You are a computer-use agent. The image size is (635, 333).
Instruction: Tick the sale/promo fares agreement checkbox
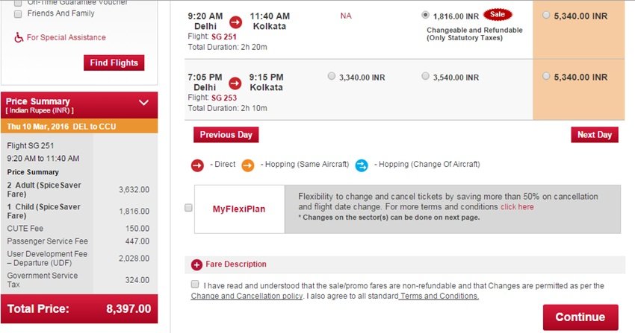(x=195, y=285)
